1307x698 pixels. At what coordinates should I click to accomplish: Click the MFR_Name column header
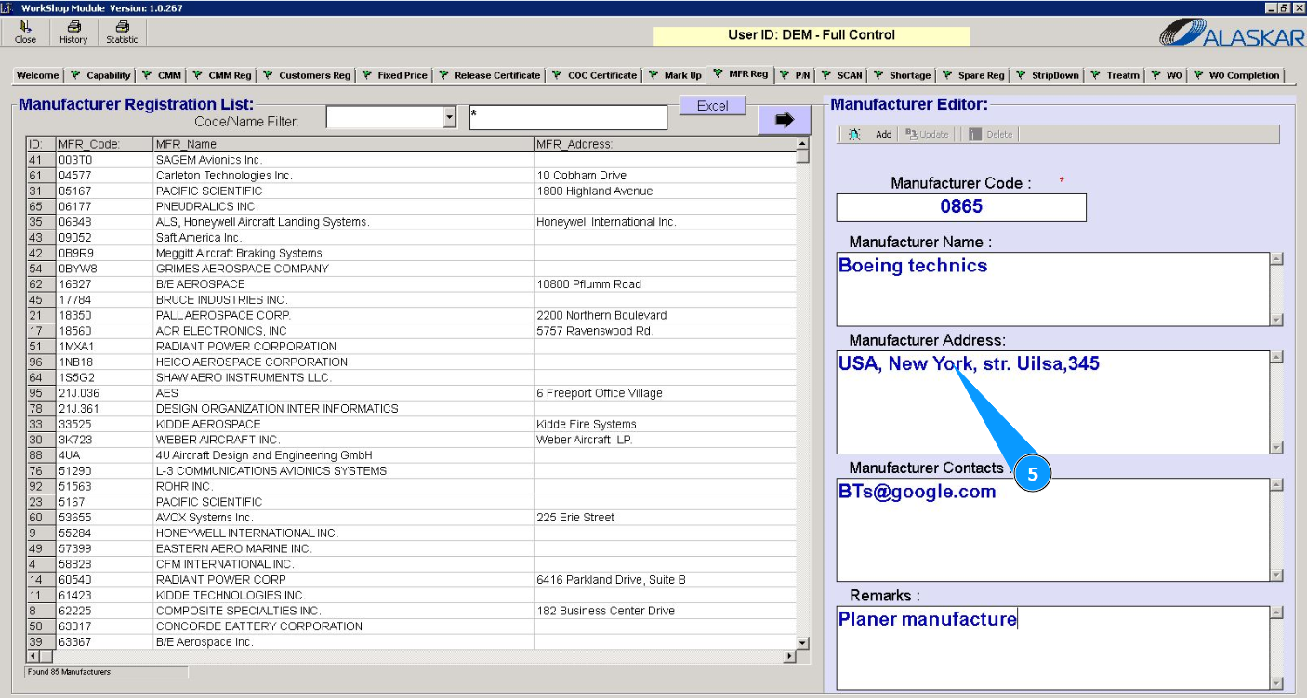[343, 144]
